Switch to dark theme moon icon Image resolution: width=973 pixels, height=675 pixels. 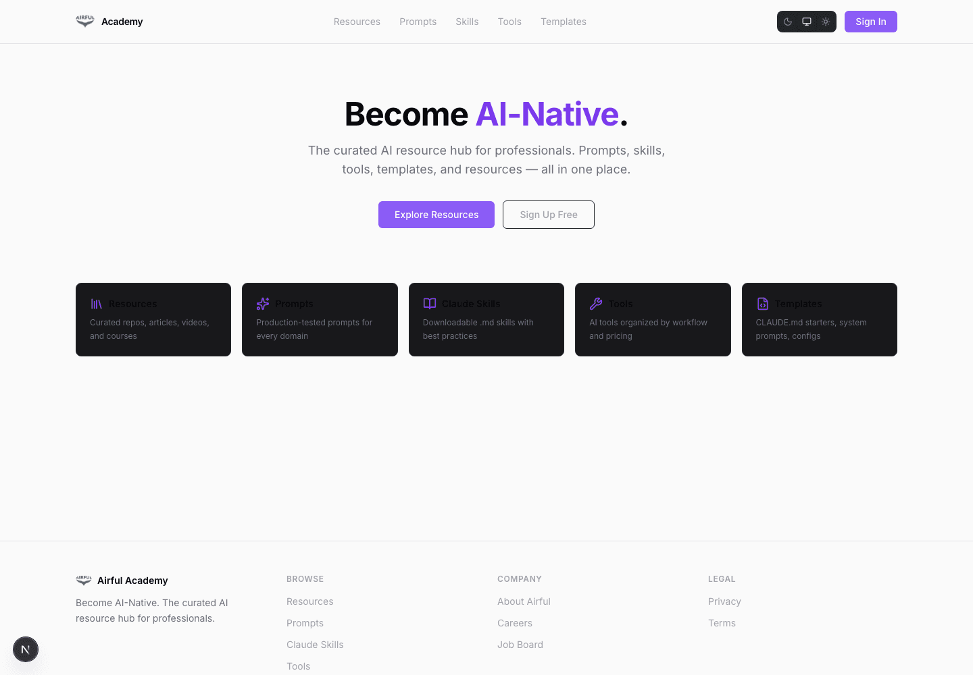[x=788, y=22]
